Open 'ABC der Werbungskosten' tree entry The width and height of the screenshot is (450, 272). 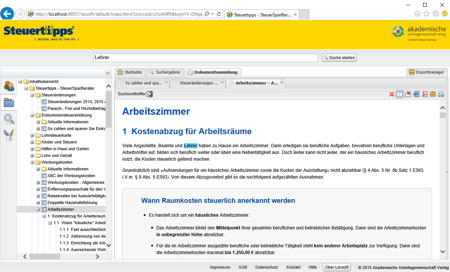click(71, 176)
